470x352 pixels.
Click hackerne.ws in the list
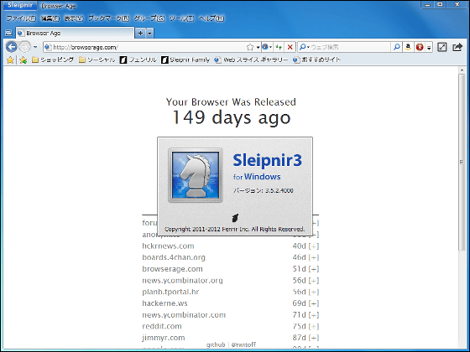164,303
